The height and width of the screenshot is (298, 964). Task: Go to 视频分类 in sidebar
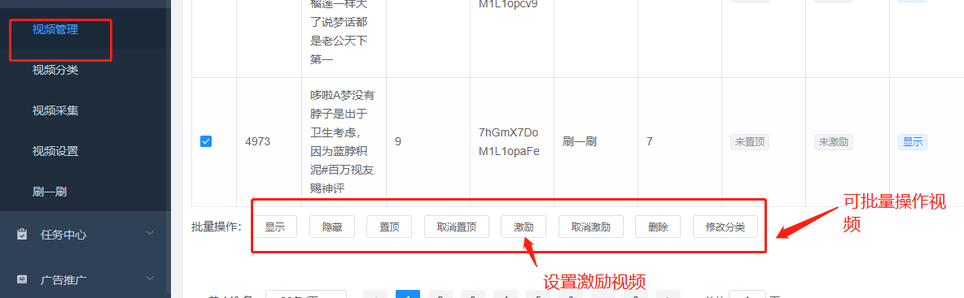(55, 70)
